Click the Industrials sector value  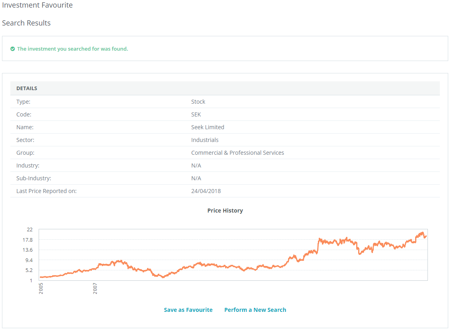pyautogui.click(x=205, y=140)
